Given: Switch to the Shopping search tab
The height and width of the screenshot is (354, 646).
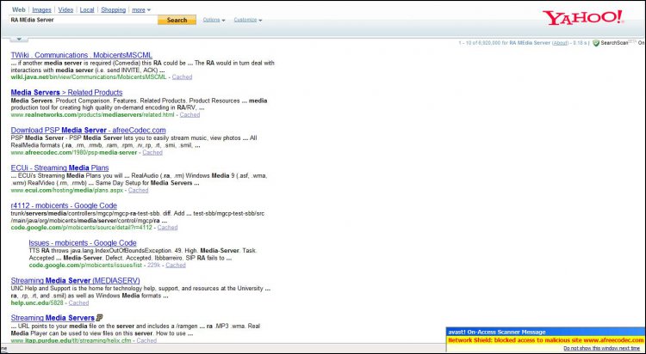Looking at the screenshot, I should (x=114, y=9).
